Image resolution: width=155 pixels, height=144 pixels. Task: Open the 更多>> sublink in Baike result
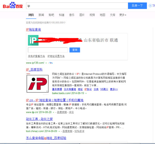(114, 89)
